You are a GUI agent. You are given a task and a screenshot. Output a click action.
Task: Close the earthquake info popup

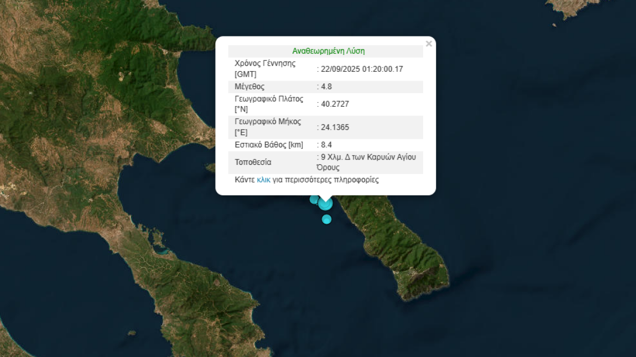click(429, 44)
